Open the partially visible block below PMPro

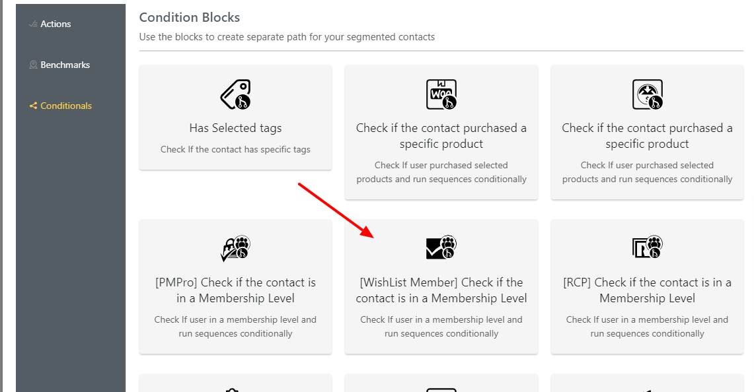coord(236,383)
